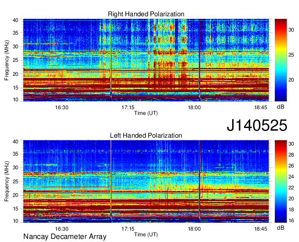Select the "J140525" observation label
This screenshot has width=299, height=242.
tap(257, 125)
